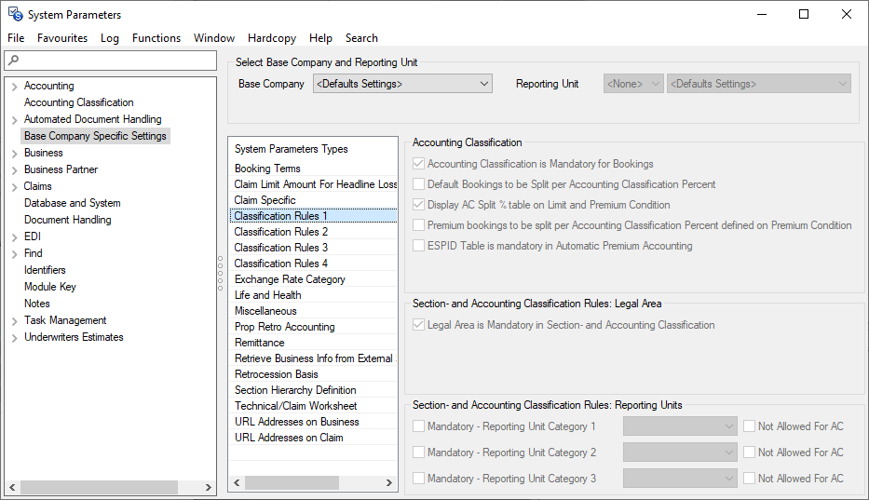Image resolution: width=869 pixels, height=500 pixels.
Task: Type in the tree search field
Action: (x=116, y=61)
